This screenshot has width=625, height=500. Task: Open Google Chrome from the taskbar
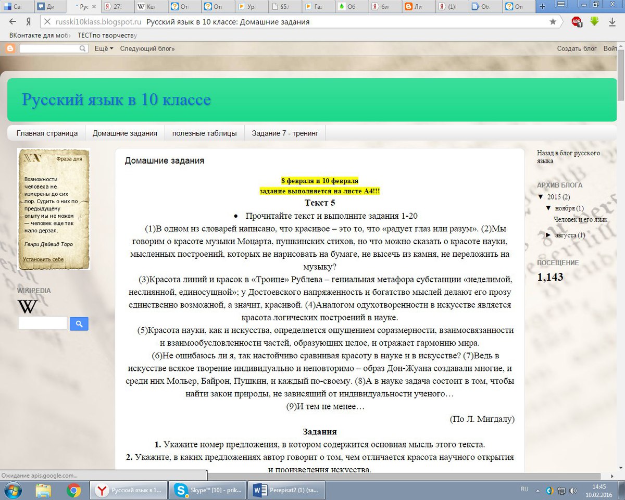(73, 490)
